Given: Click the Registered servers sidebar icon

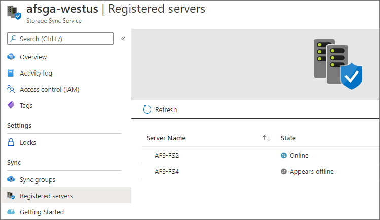Looking at the screenshot, I should click(11, 196).
